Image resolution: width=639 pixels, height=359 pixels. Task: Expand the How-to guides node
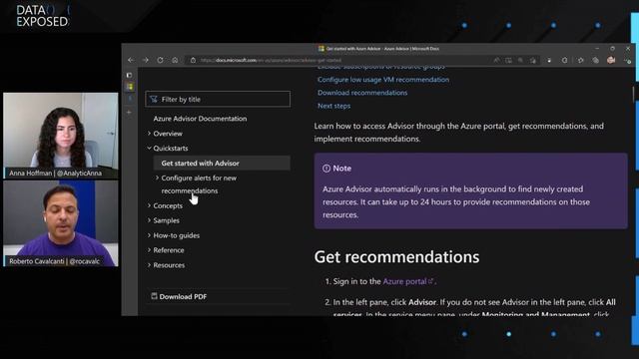coord(149,235)
